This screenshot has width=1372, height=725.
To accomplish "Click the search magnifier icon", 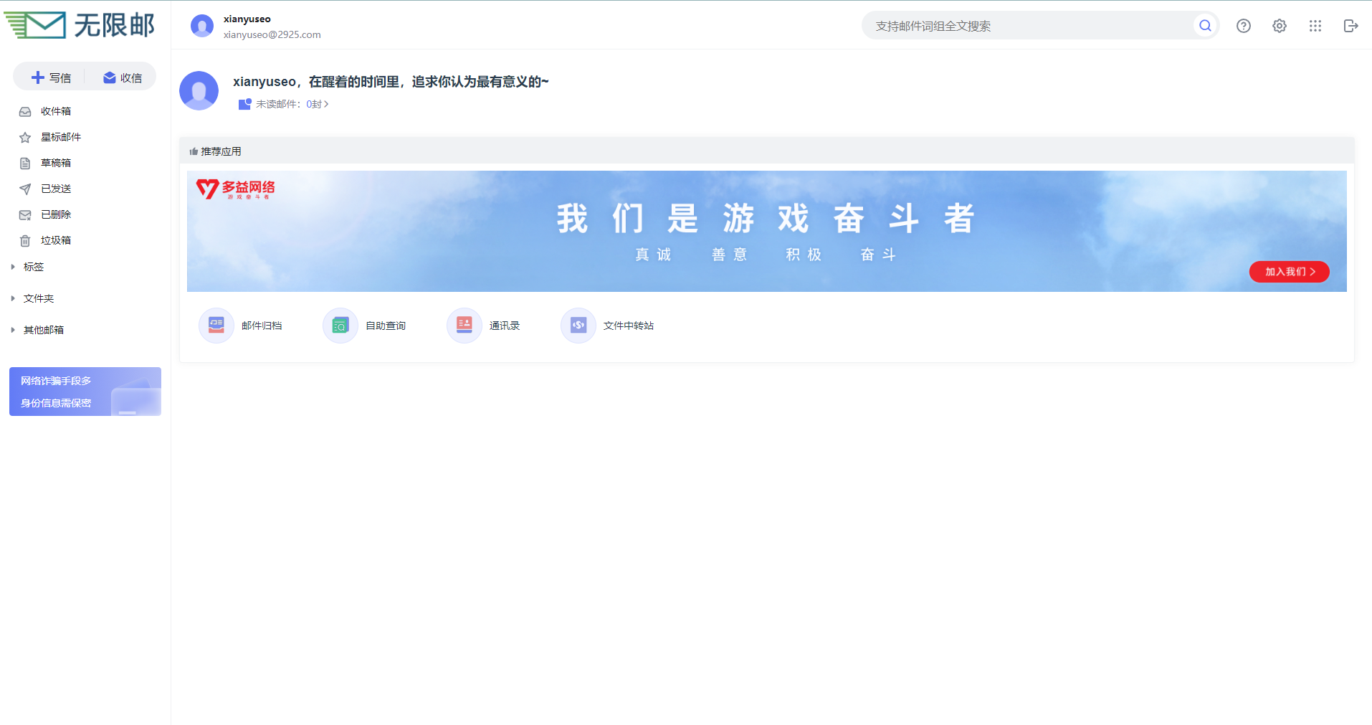I will tap(1206, 26).
